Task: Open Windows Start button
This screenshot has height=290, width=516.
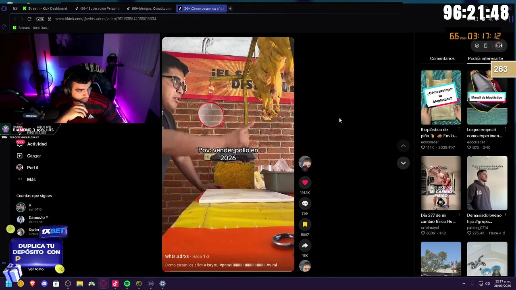Action: (x=8, y=284)
